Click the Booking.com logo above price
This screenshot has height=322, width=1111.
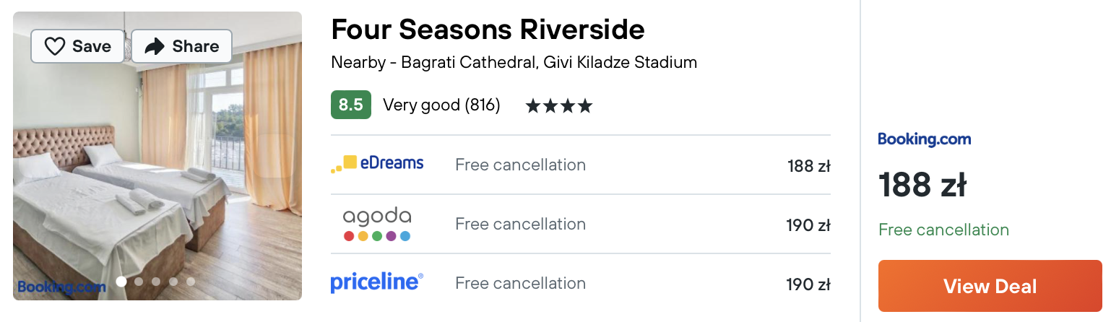(x=925, y=139)
